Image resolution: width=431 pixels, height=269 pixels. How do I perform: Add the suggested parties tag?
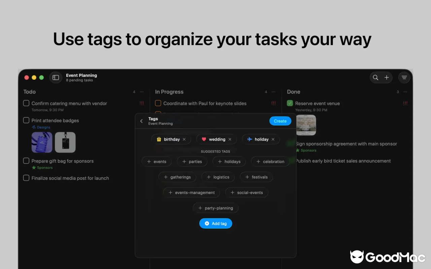click(x=192, y=161)
